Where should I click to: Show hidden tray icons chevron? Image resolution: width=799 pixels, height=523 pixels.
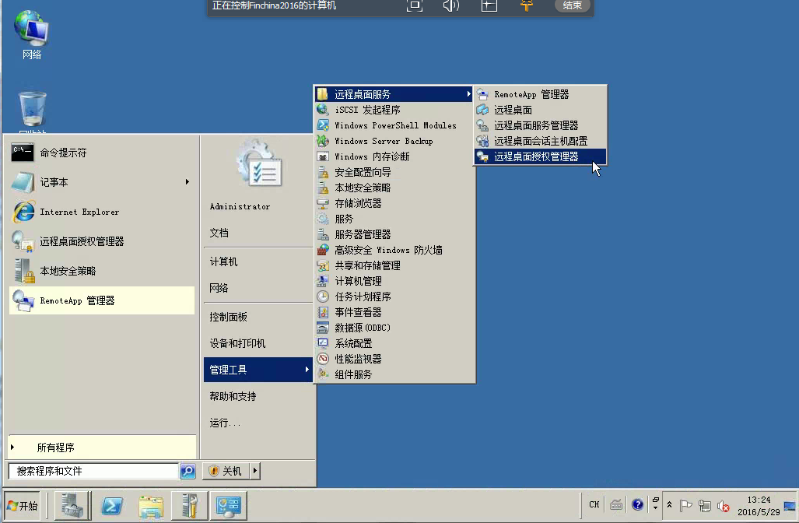[670, 505]
